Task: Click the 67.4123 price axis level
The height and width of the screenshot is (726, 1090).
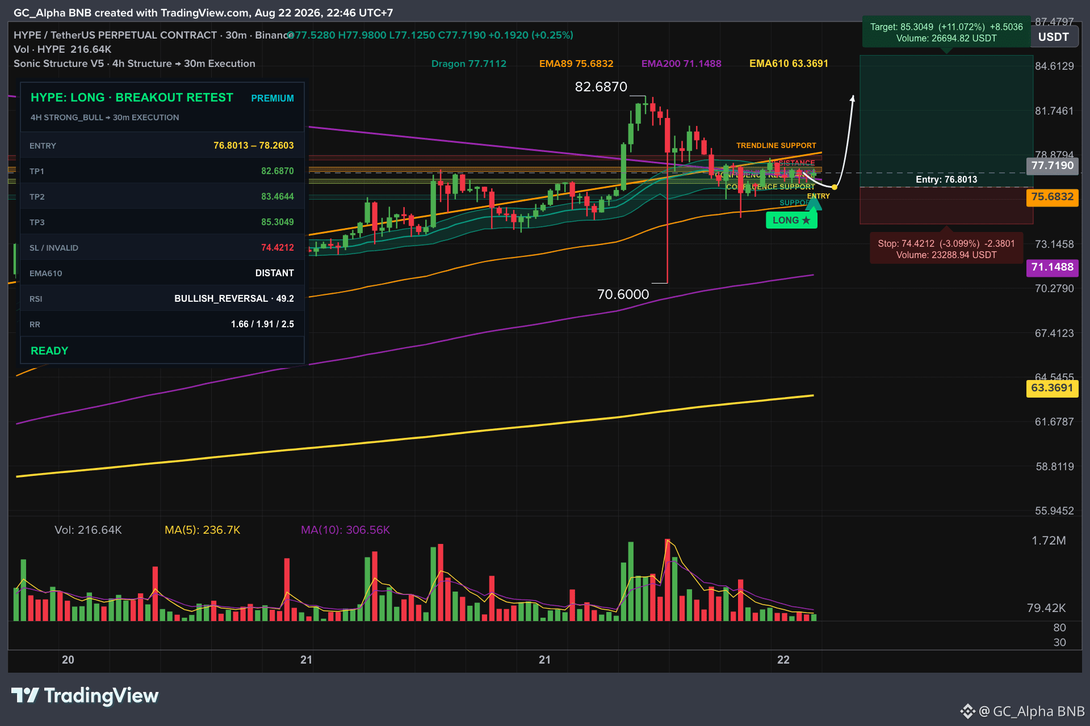Action: (1054, 334)
